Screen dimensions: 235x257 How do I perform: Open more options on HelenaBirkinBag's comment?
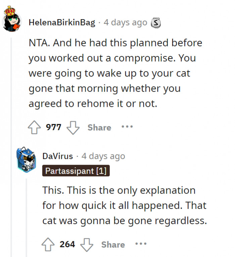(127, 127)
